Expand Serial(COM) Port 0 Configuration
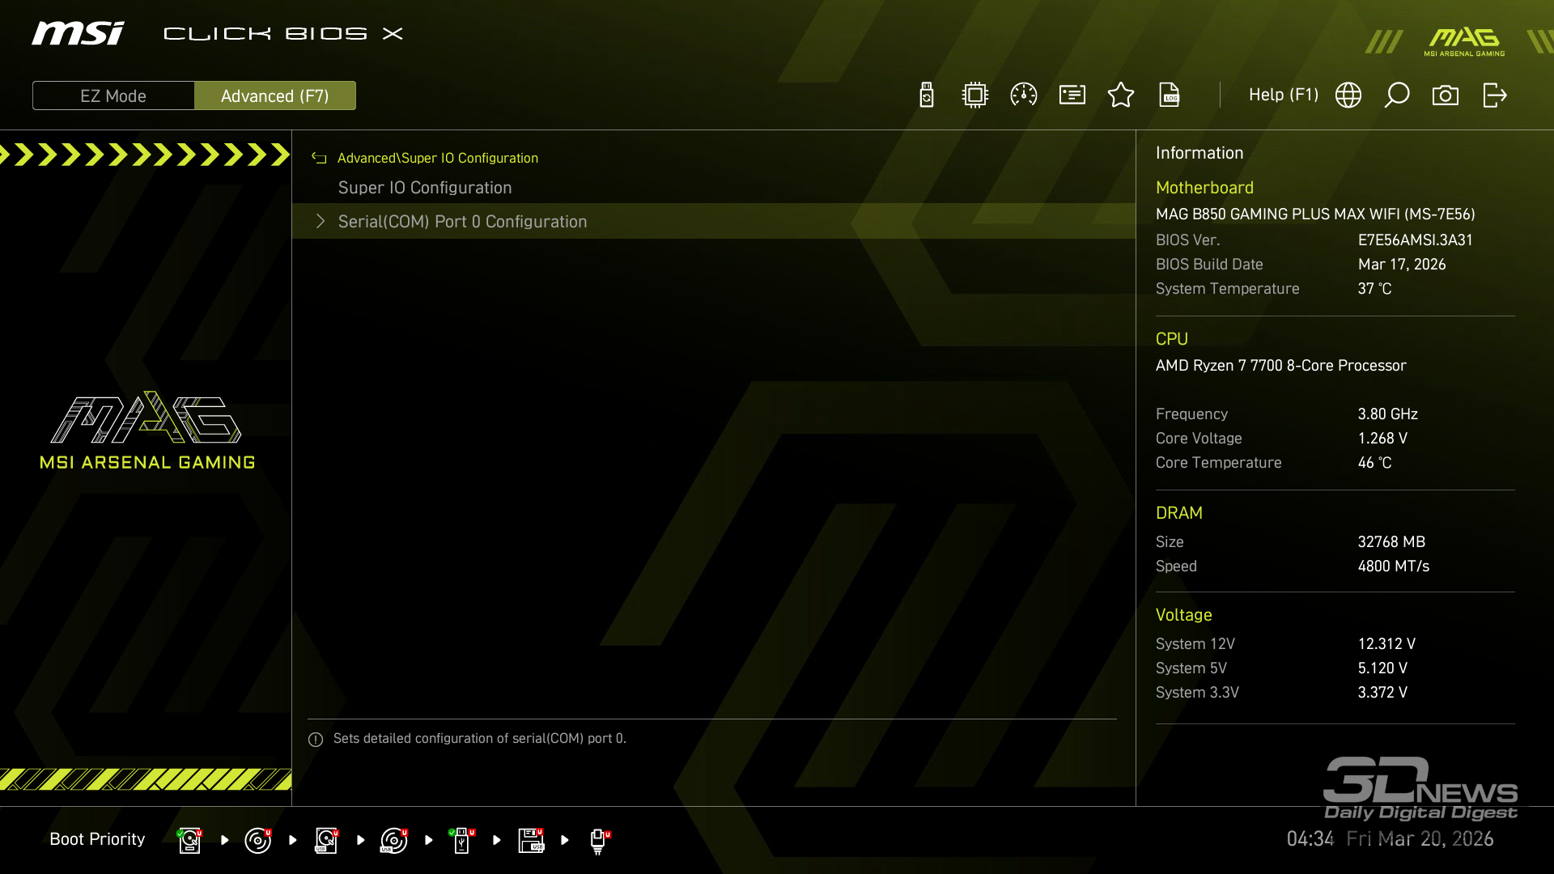 coord(462,222)
